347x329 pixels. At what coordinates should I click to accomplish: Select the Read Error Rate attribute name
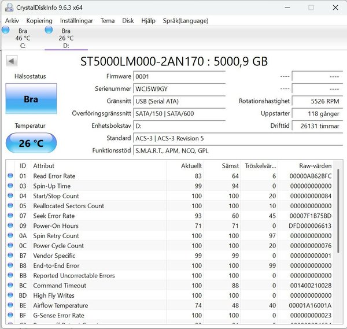tap(54, 176)
